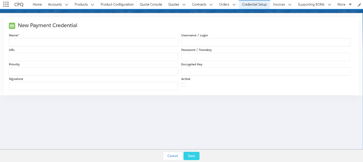Check the Active checkbox

[183, 84]
